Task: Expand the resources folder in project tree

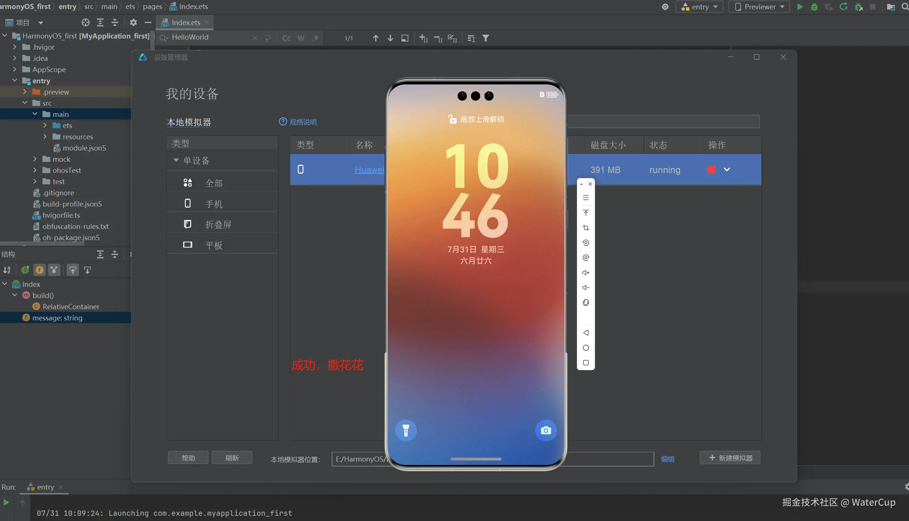Action: 45,137
